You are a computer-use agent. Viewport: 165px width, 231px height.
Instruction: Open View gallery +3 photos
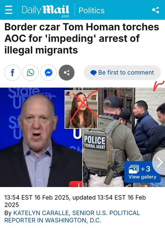coord(142,172)
